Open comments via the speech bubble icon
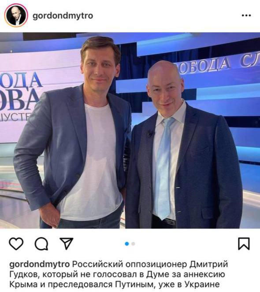The height and width of the screenshot is (292, 260). click(x=41, y=244)
